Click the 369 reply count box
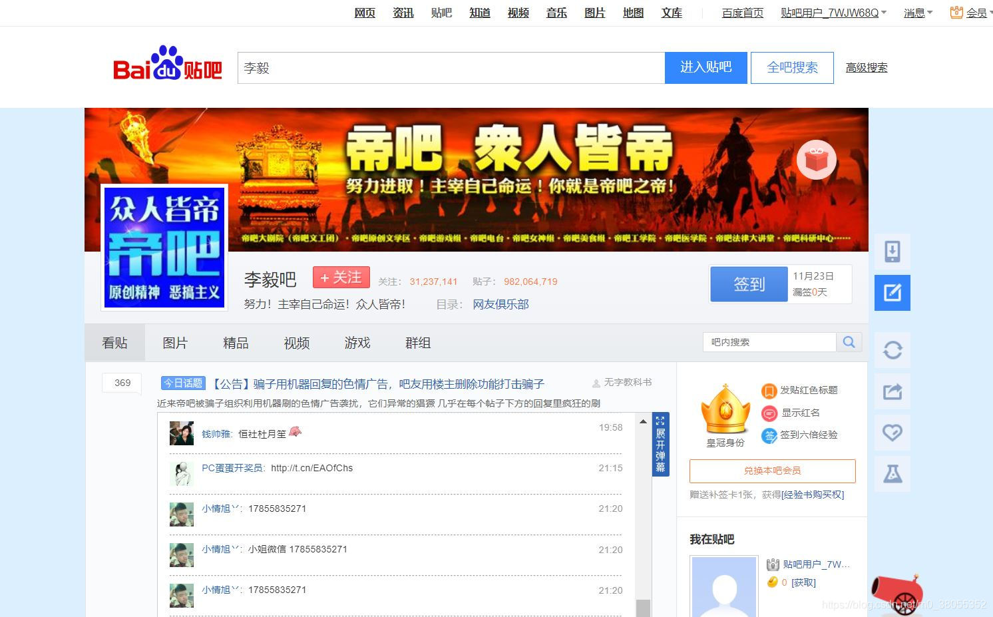 122,383
